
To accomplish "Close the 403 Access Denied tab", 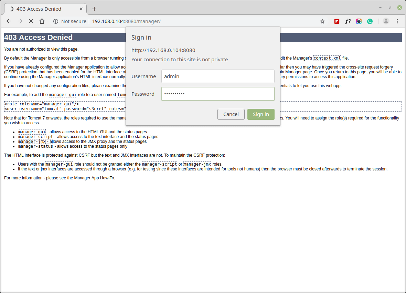I will point(81,9).
